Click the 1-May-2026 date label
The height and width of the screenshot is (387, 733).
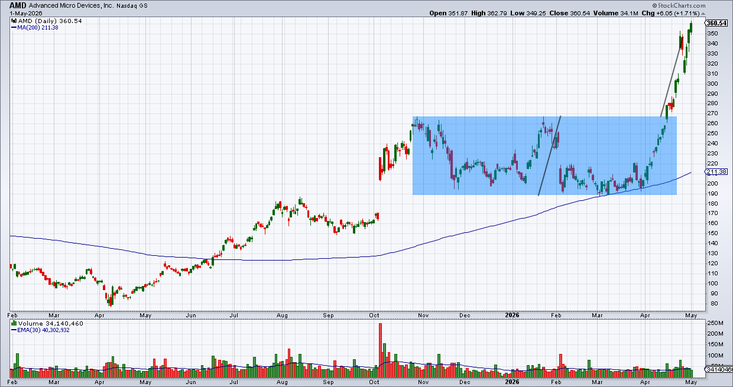pos(26,13)
